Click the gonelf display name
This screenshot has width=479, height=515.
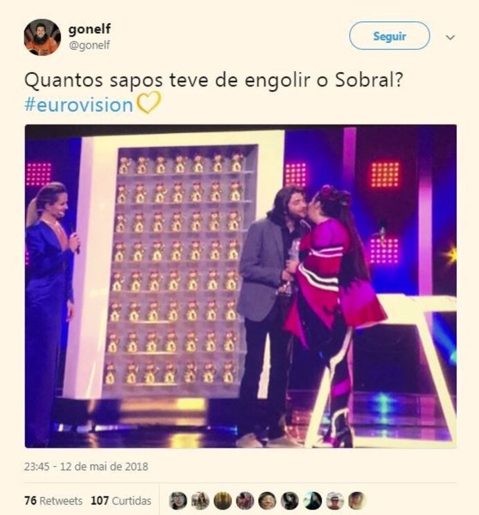pos(89,29)
